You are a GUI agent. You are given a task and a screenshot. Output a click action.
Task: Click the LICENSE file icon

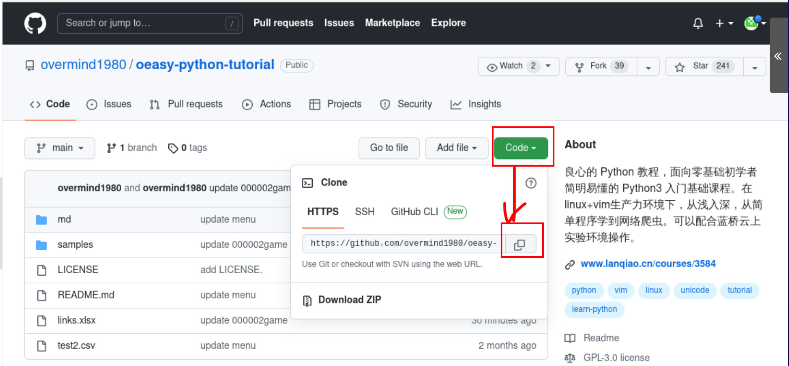(42, 270)
